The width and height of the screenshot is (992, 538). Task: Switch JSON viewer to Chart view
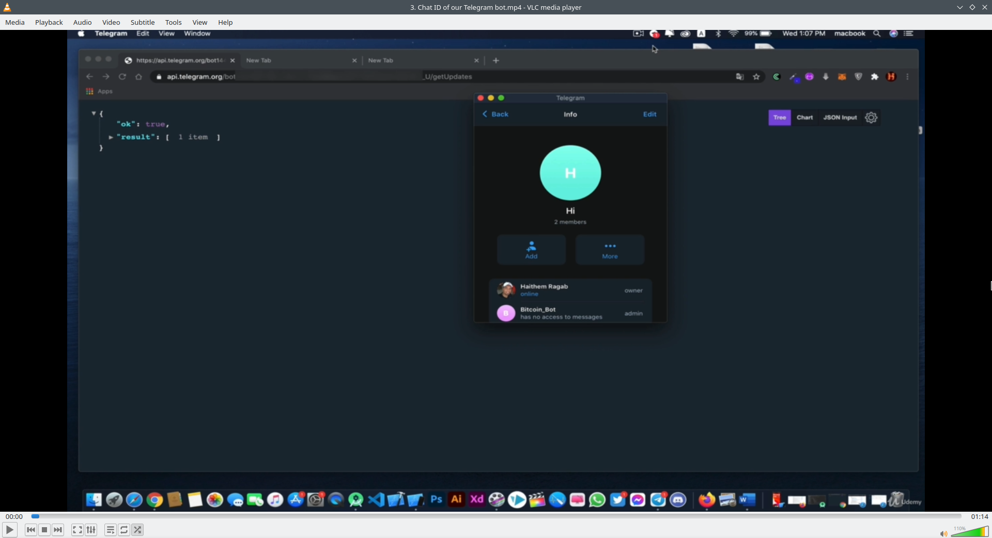[805, 118]
